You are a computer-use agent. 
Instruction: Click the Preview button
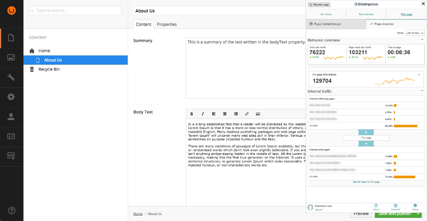click(x=361, y=213)
